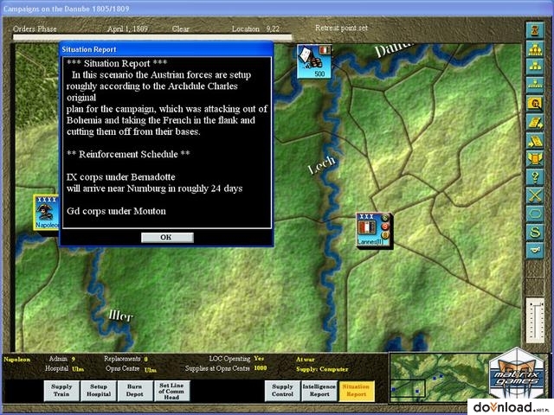The width and height of the screenshot is (554, 415).
Task: Click Set Line of Comm Head button
Action: click(171, 390)
